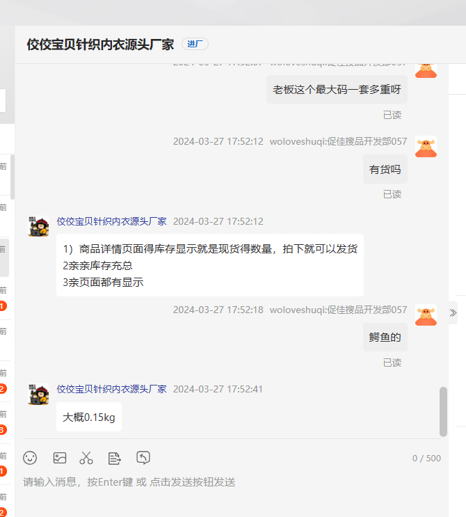
Task: Select the scissors screenshot tool
Action: point(86,458)
